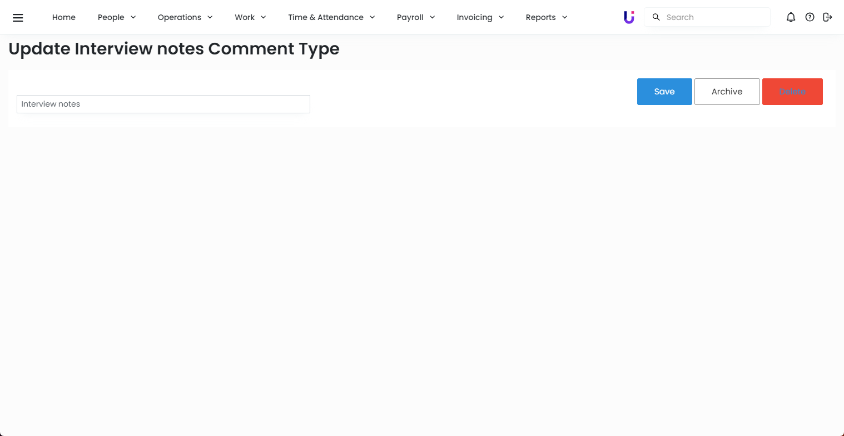844x436 pixels.
Task: Expand the People dropdown chevron
Action: tap(133, 17)
